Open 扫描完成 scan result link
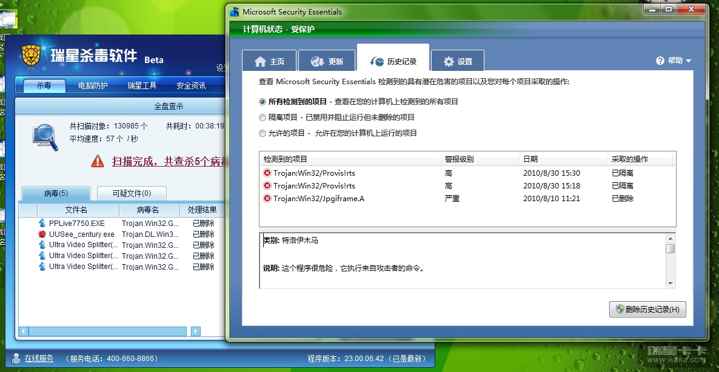Viewport: 719px width, 372px height. [x=169, y=161]
